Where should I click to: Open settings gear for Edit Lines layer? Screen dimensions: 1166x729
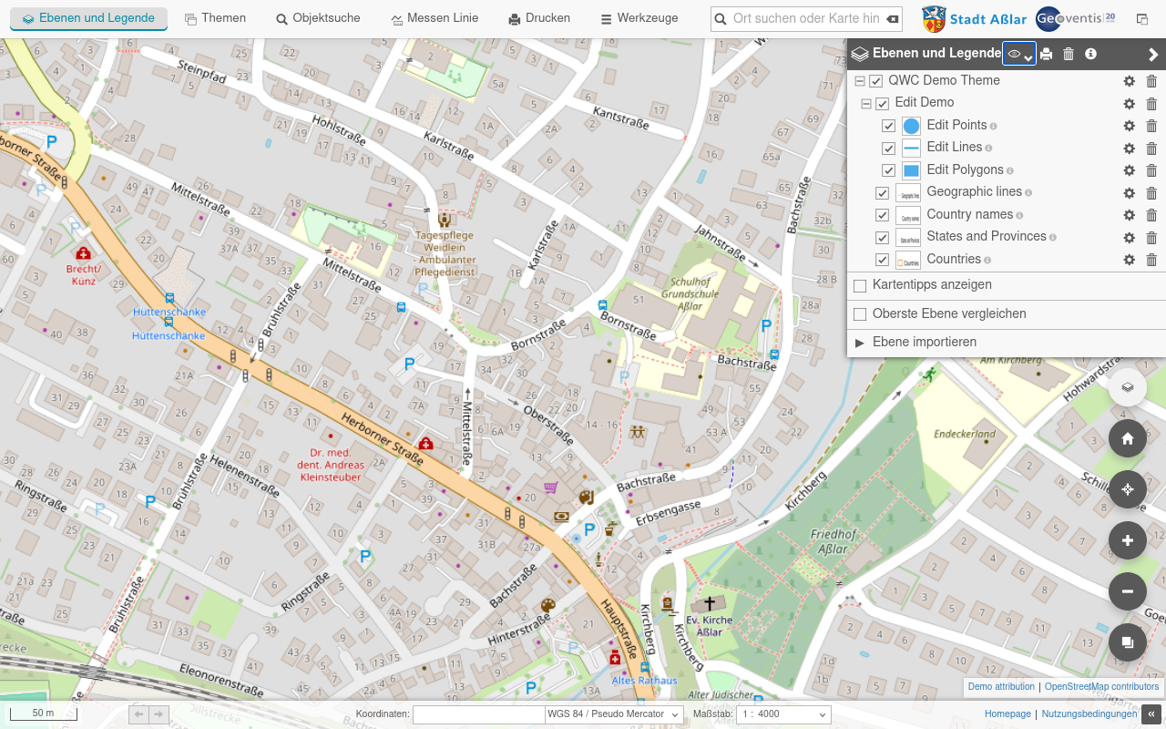[1129, 148]
